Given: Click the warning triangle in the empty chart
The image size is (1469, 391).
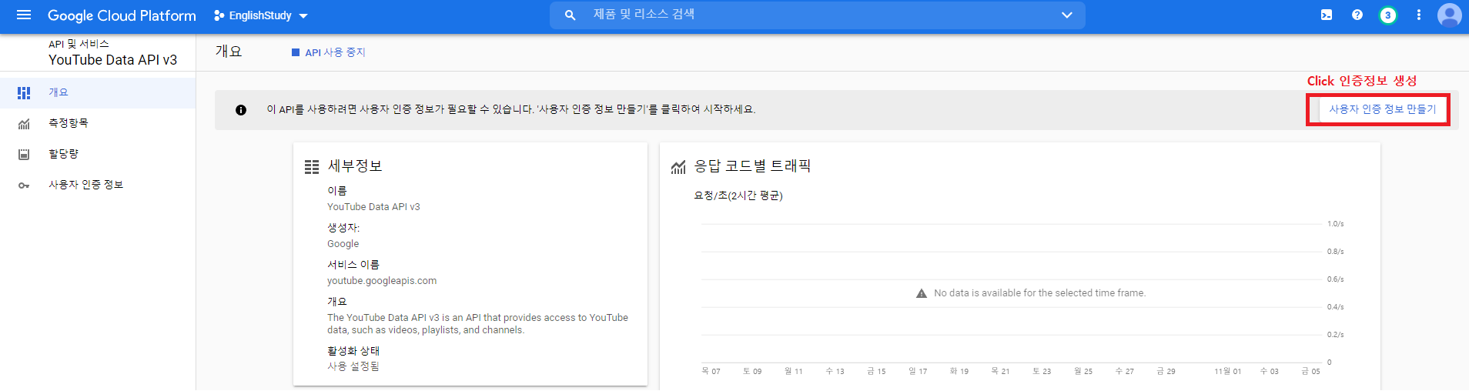Looking at the screenshot, I should (x=922, y=293).
